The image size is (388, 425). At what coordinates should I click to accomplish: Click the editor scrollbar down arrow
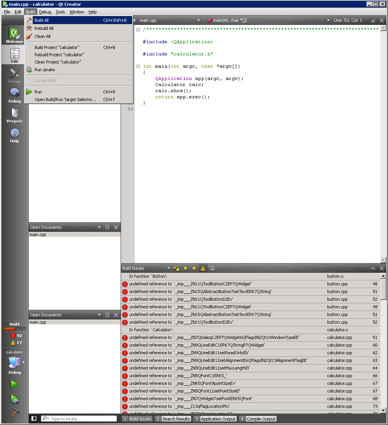click(x=383, y=260)
